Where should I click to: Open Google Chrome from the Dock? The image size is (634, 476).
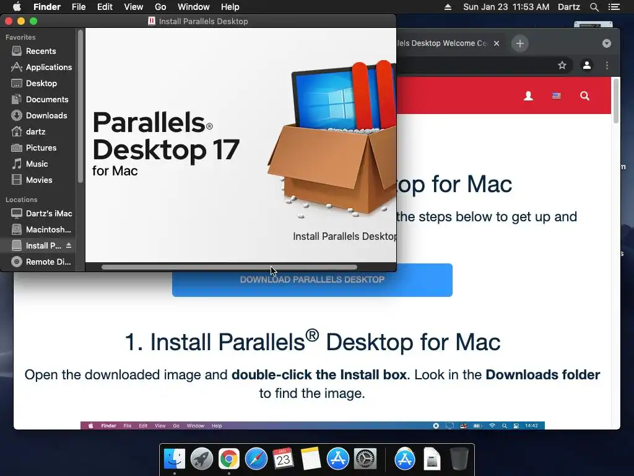coord(229,459)
